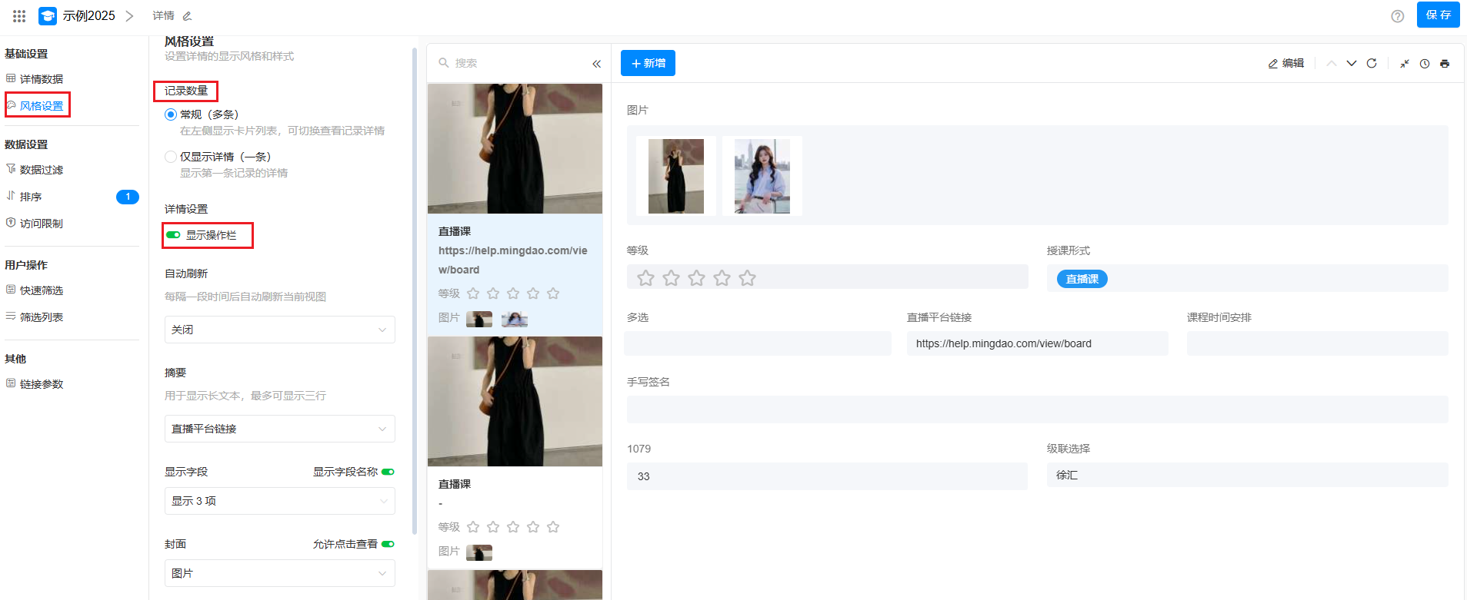This screenshot has width=1467, height=600.
Task: Go to next record with down chevron
Action: coord(1352,63)
